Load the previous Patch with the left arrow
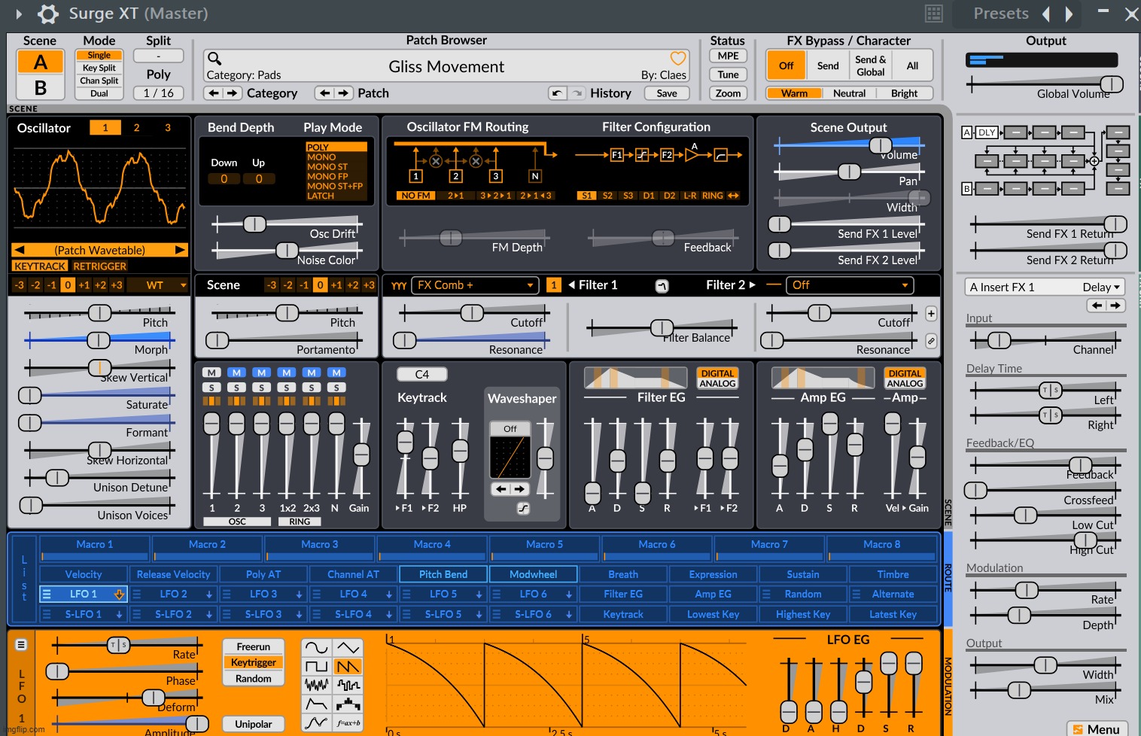The width and height of the screenshot is (1141, 736). 325,93
